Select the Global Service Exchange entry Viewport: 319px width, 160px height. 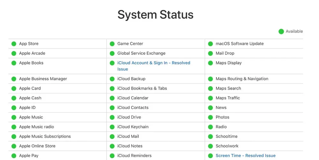pos(141,53)
